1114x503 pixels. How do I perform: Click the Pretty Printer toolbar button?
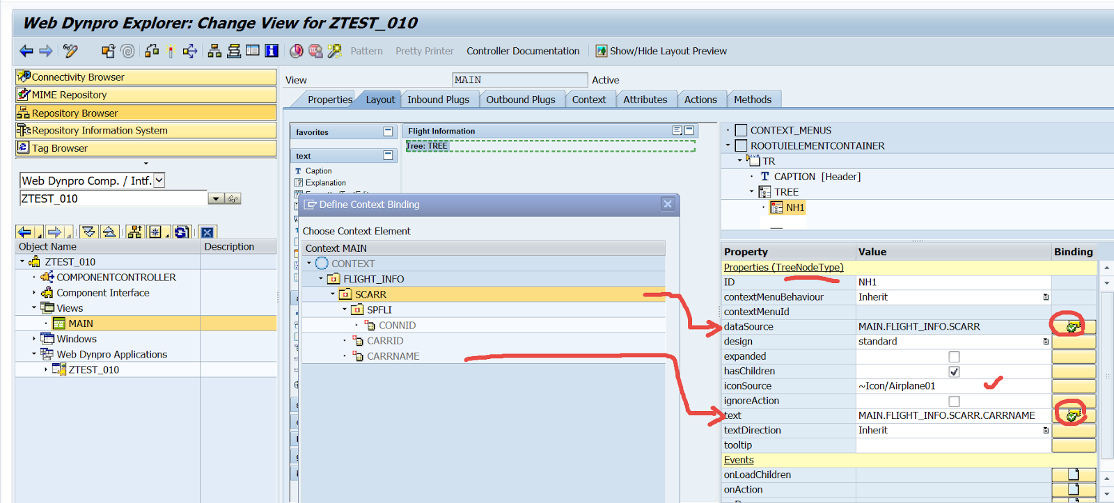click(x=425, y=51)
